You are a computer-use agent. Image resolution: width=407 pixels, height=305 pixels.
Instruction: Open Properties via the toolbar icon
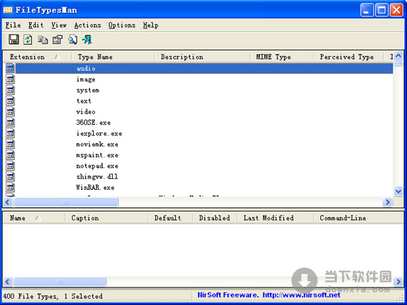point(57,40)
